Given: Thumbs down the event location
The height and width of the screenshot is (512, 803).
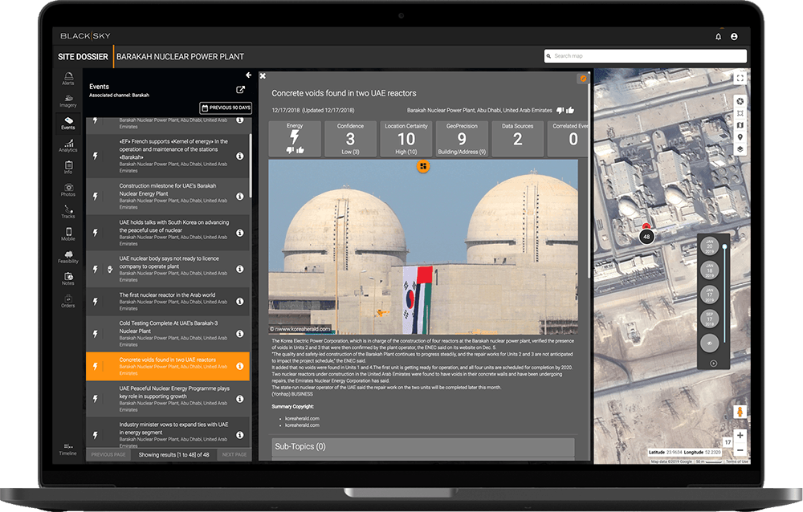Looking at the screenshot, I should coord(560,110).
